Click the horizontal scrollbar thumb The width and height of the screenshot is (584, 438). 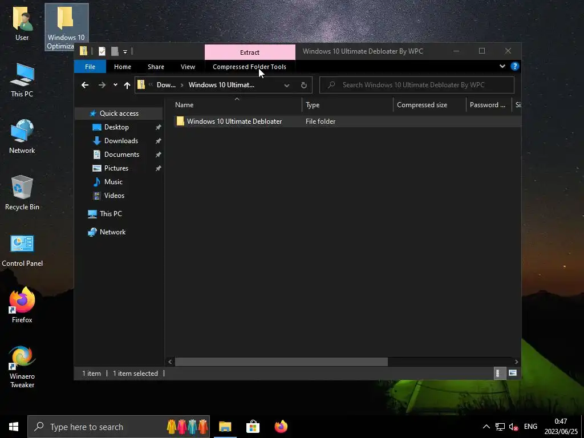click(x=281, y=362)
